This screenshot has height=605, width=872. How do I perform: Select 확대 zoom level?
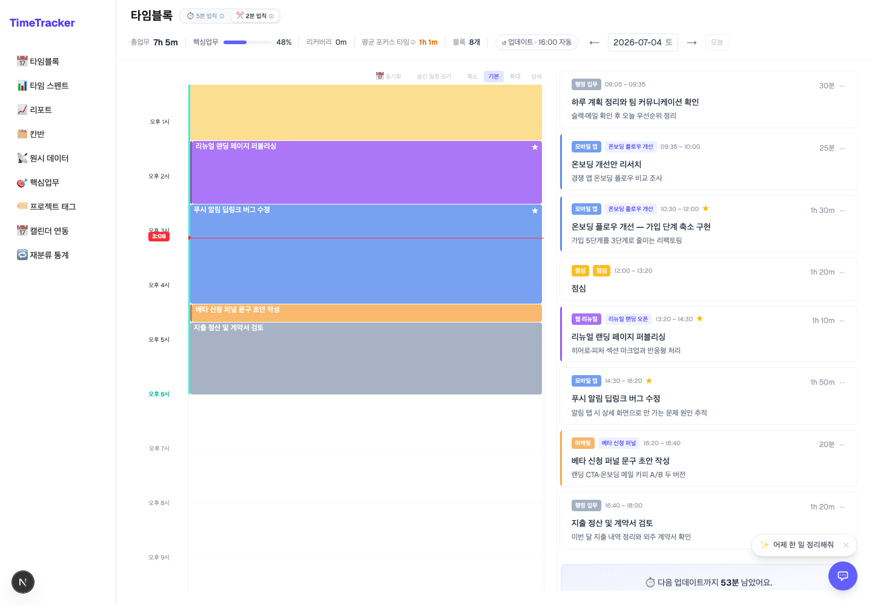(x=515, y=76)
